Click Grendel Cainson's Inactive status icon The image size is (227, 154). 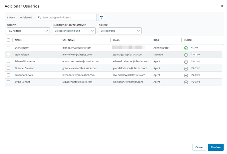[186, 68]
